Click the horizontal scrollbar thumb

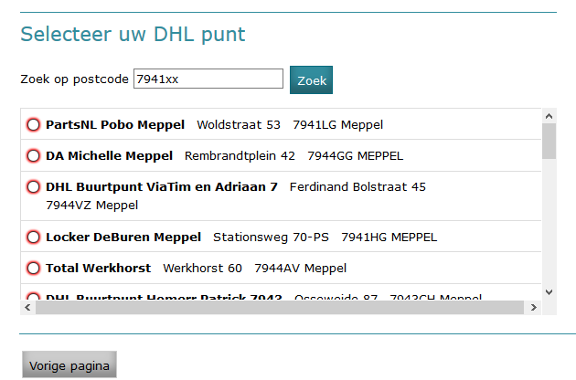pos(280,307)
